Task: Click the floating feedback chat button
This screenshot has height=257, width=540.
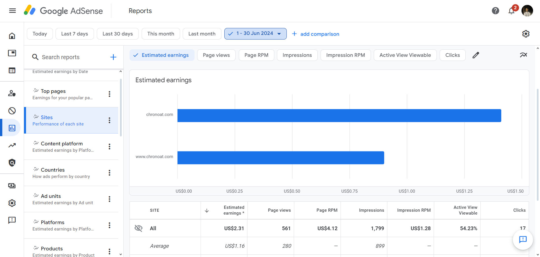Action: pos(523,239)
